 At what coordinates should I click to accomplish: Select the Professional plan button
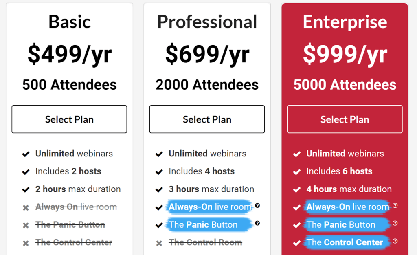207,119
